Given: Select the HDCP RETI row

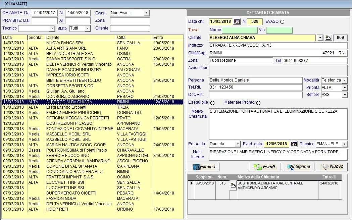Looking at the screenshot, I should pyautogui.click(x=93, y=209).
